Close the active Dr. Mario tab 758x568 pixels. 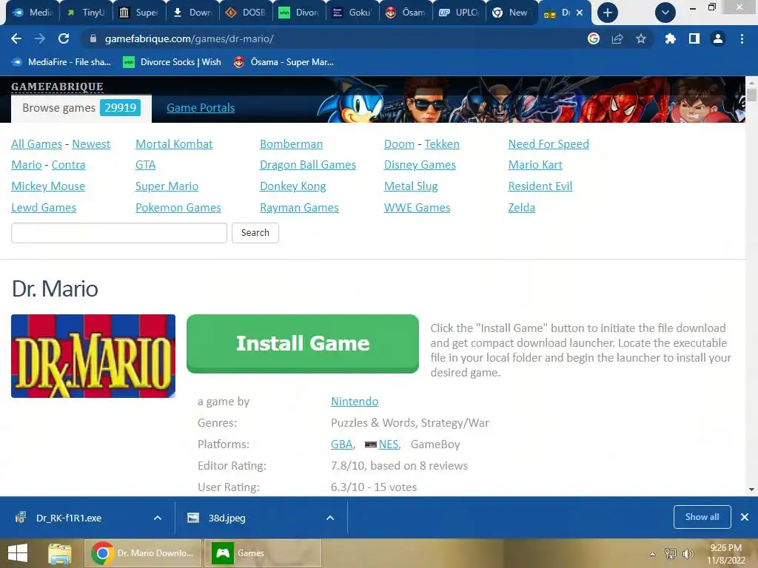pos(580,13)
